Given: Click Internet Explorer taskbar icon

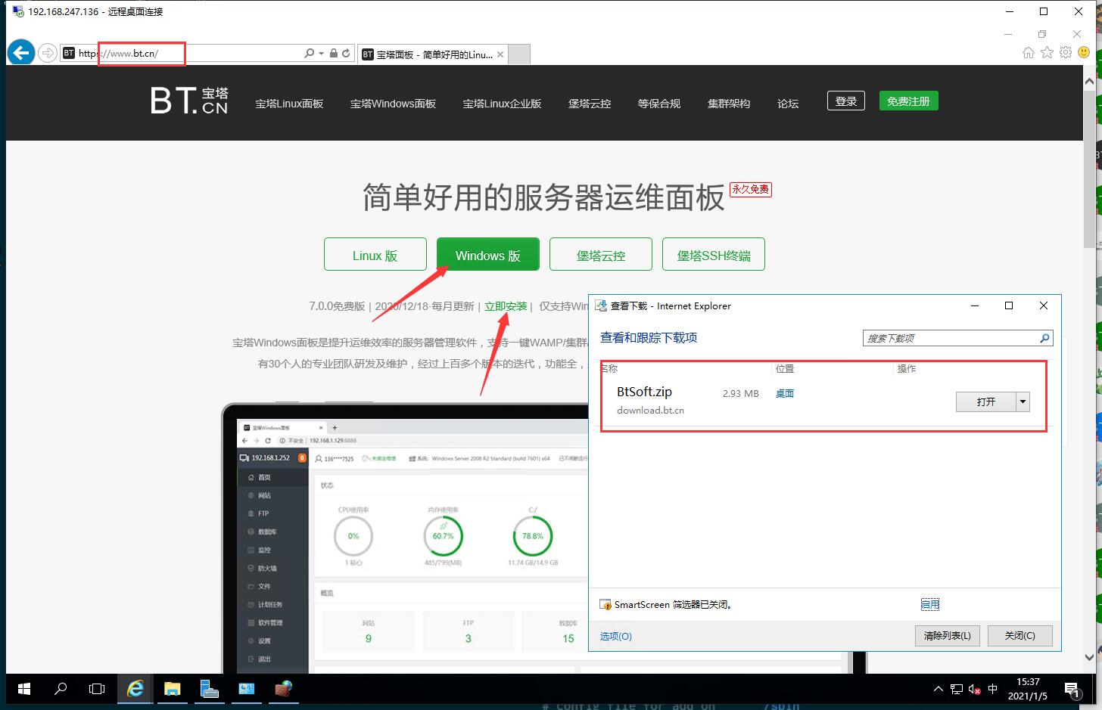Looking at the screenshot, I should coord(135,689).
